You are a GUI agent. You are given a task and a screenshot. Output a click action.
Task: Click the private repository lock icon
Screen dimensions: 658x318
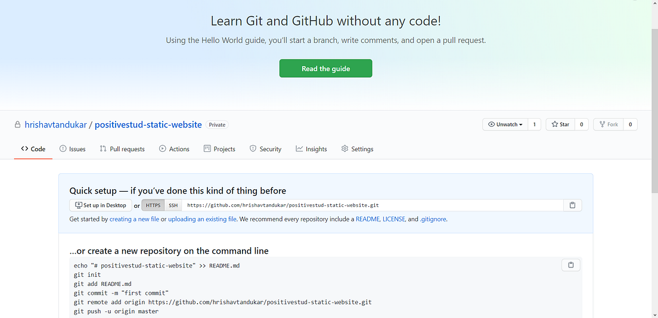coord(18,124)
